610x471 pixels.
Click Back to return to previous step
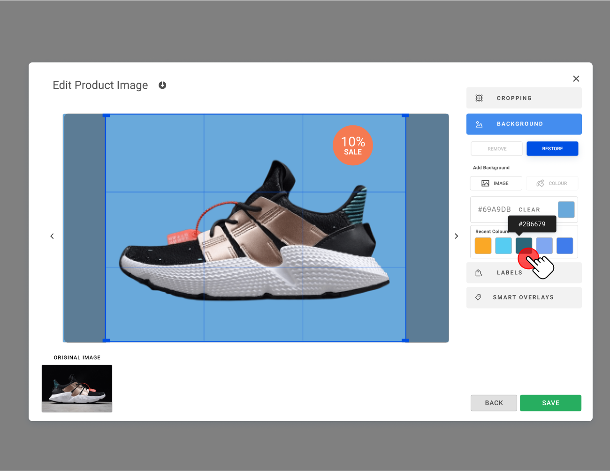(494, 403)
